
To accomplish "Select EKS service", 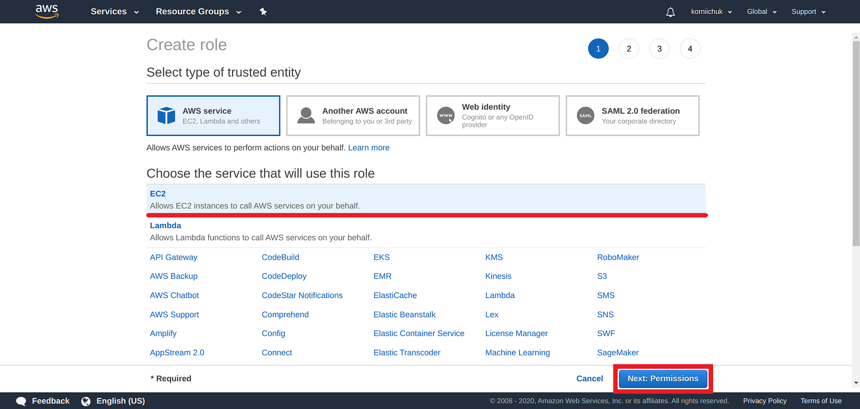I will coord(381,257).
